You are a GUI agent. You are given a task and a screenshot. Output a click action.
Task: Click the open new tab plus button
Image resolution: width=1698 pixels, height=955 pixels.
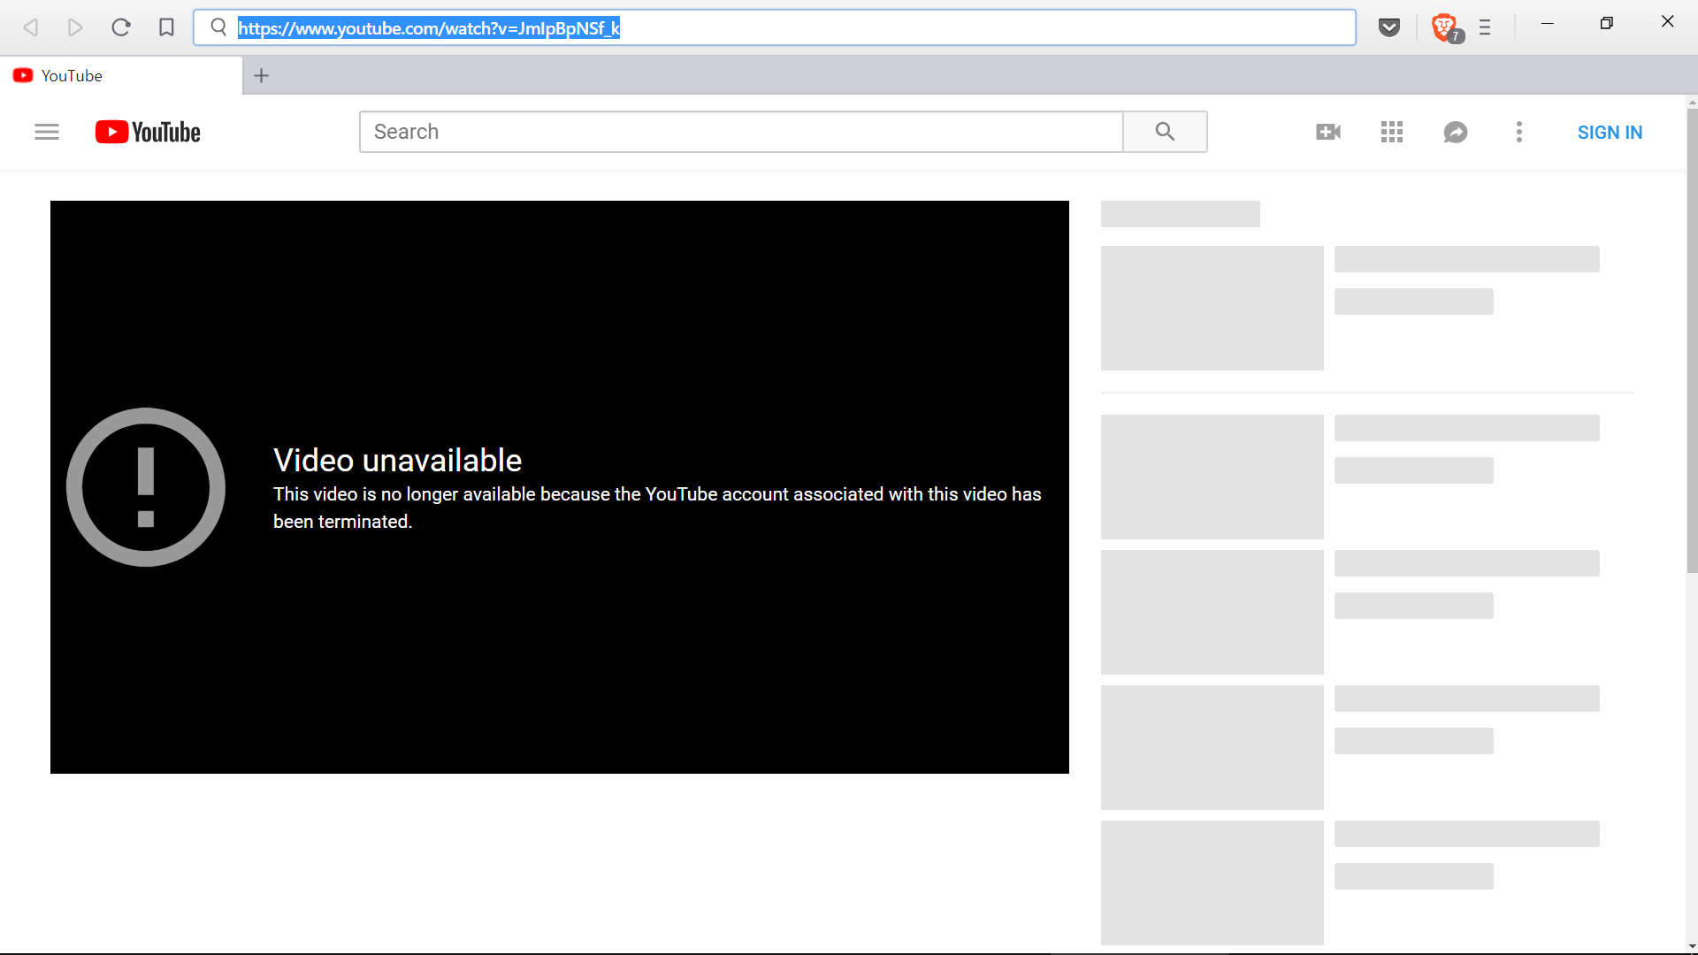[261, 76]
